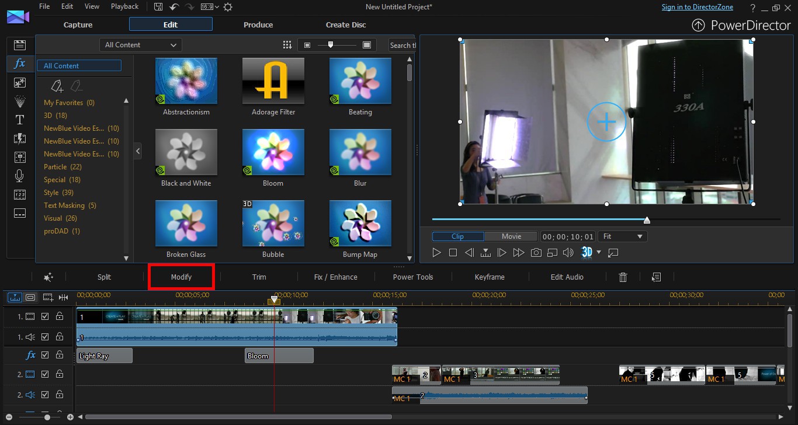The width and height of the screenshot is (798, 425).
Task: Play the preview video
Action: [436, 253]
